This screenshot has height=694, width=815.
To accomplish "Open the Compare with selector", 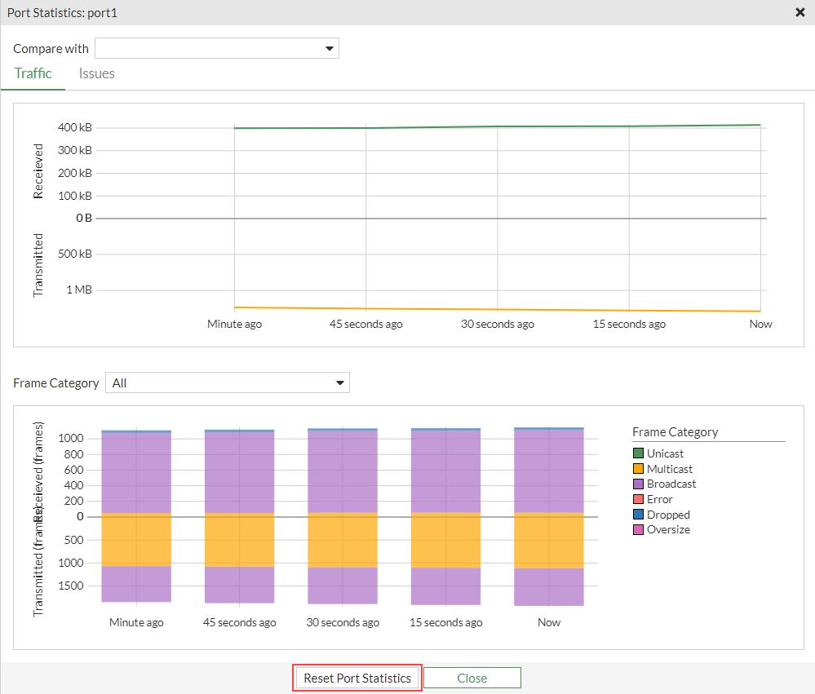I will (x=216, y=48).
